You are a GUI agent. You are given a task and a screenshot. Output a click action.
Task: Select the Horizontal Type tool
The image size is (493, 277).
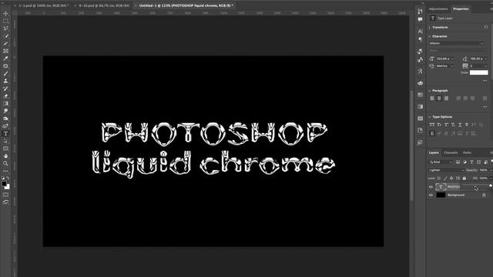click(x=5, y=133)
